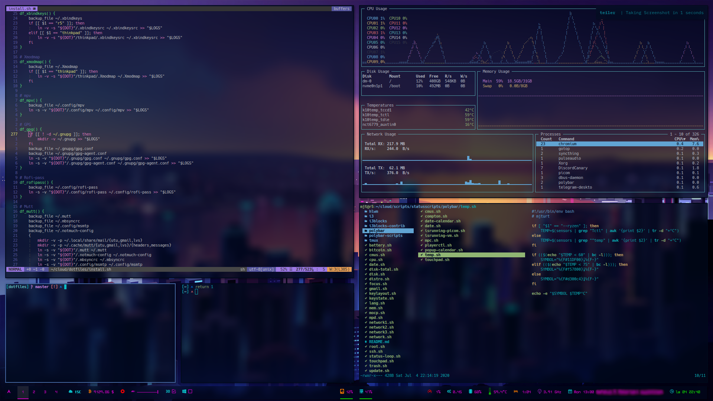The image size is (713, 401).
Task: Toggle the empty Windows VM checkbox
Action: click(x=191, y=392)
